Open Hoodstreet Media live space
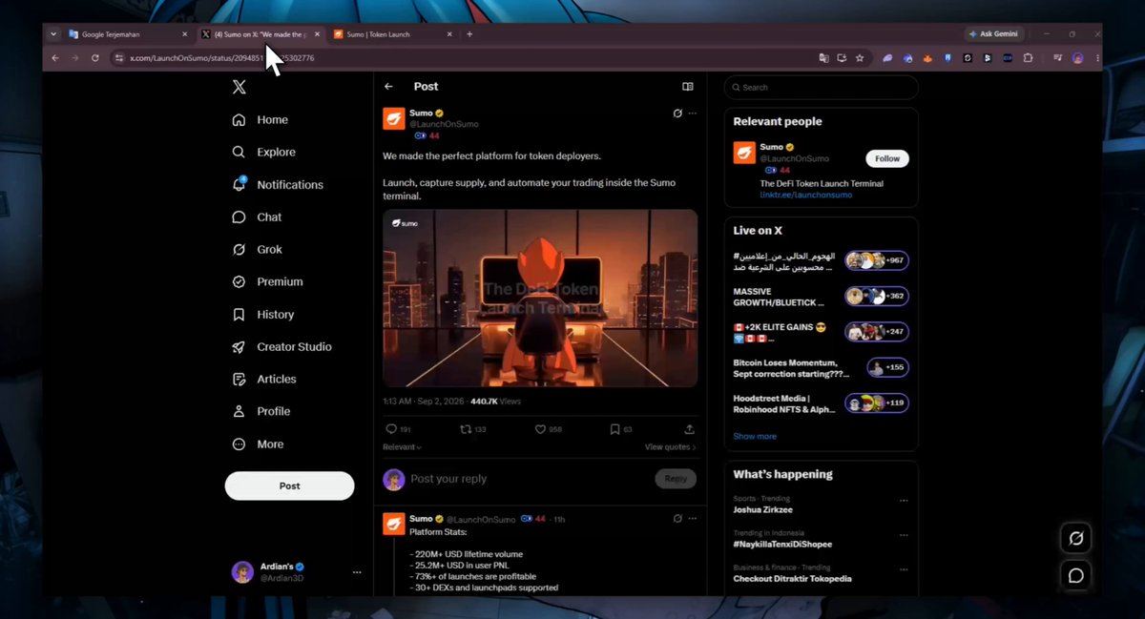Screen dimensions: 1145x619 point(821,403)
